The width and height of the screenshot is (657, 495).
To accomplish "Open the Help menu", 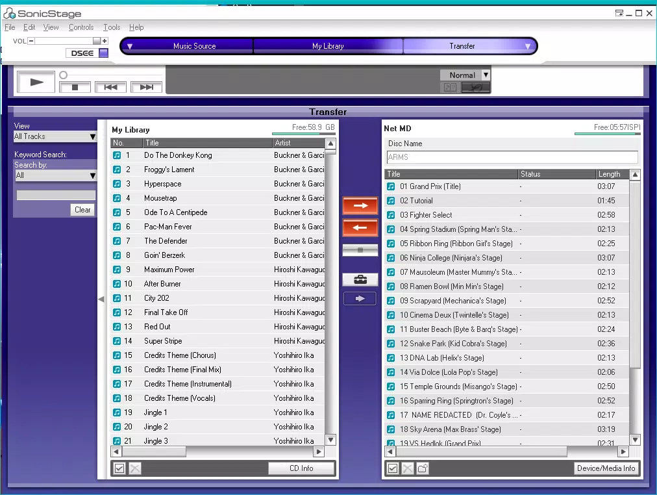I will click(x=136, y=27).
